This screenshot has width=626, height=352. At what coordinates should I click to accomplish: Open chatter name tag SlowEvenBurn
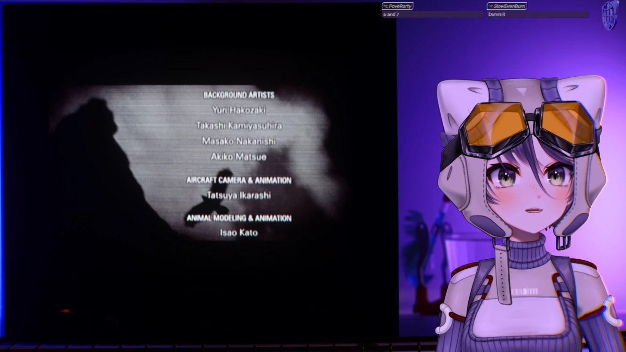[x=506, y=7]
